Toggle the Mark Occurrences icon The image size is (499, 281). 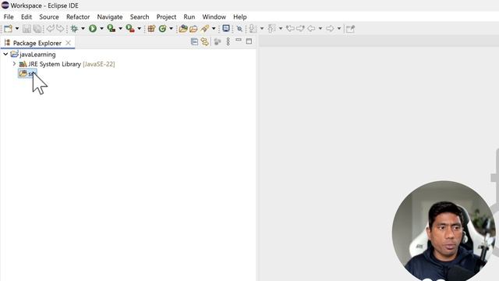coord(239,29)
